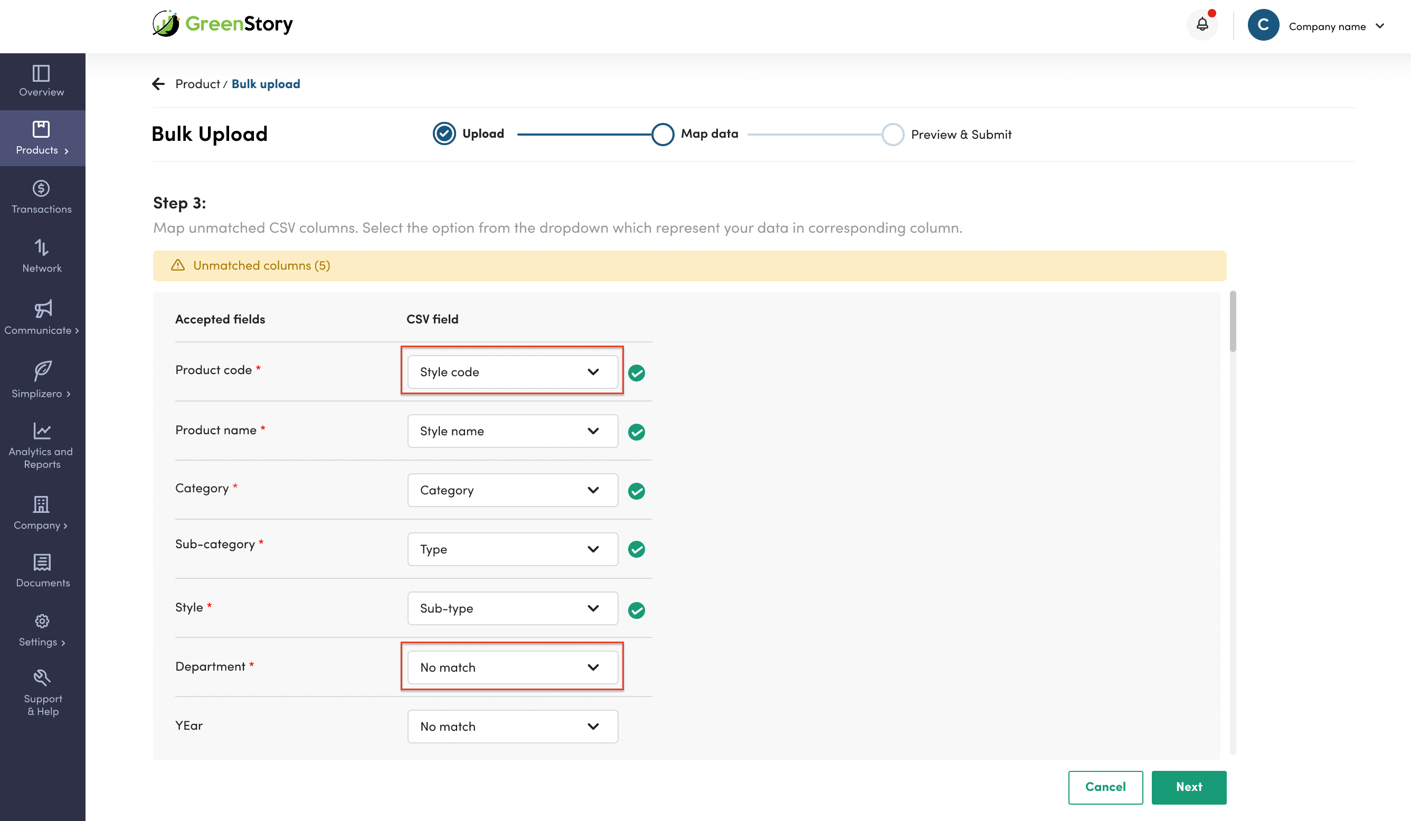Viewport: 1411px width, 821px height.
Task: Select the Preview & Submit step circle
Action: click(x=893, y=135)
